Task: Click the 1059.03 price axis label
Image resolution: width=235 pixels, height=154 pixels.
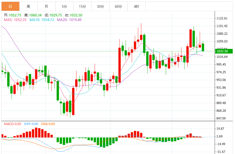Action: coord(222,41)
